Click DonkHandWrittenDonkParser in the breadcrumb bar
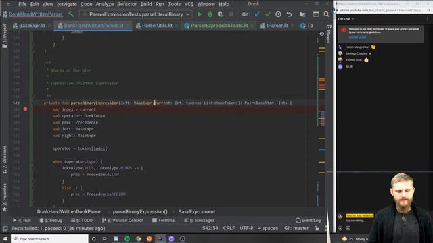 [x=70, y=211]
